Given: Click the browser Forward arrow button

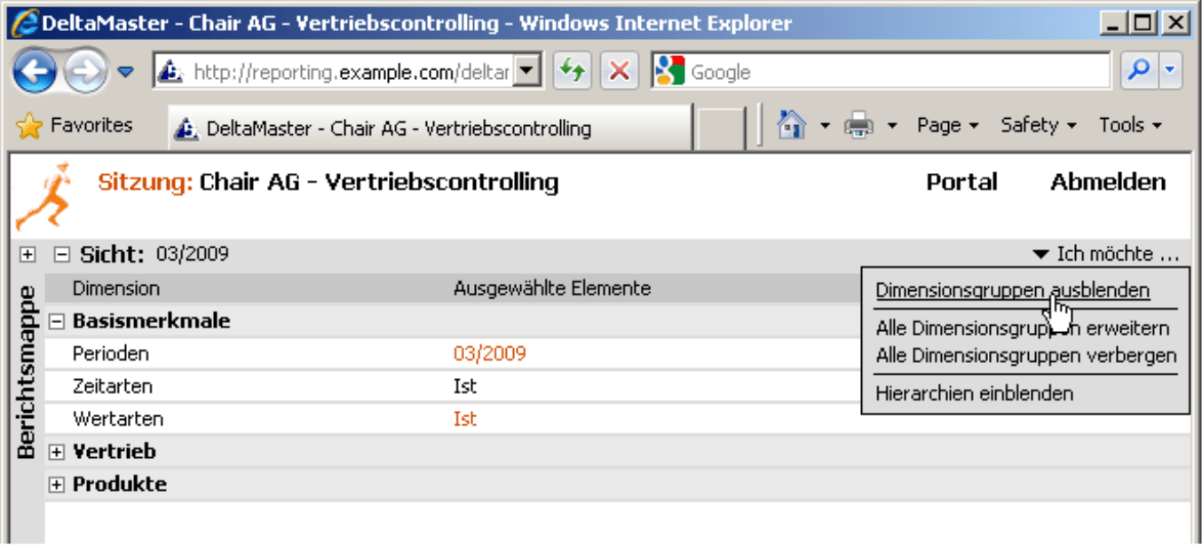Looking at the screenshot, I should tap(86, 72).
